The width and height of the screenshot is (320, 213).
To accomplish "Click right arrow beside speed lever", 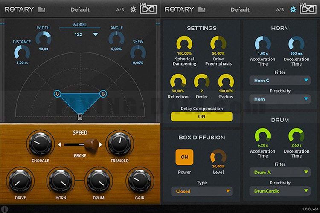I will click(x=101, y=144).
